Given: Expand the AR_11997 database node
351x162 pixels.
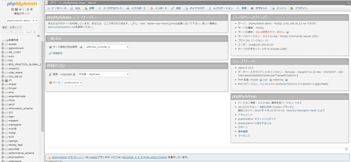Looking at the screenshot, I should 3,52.
